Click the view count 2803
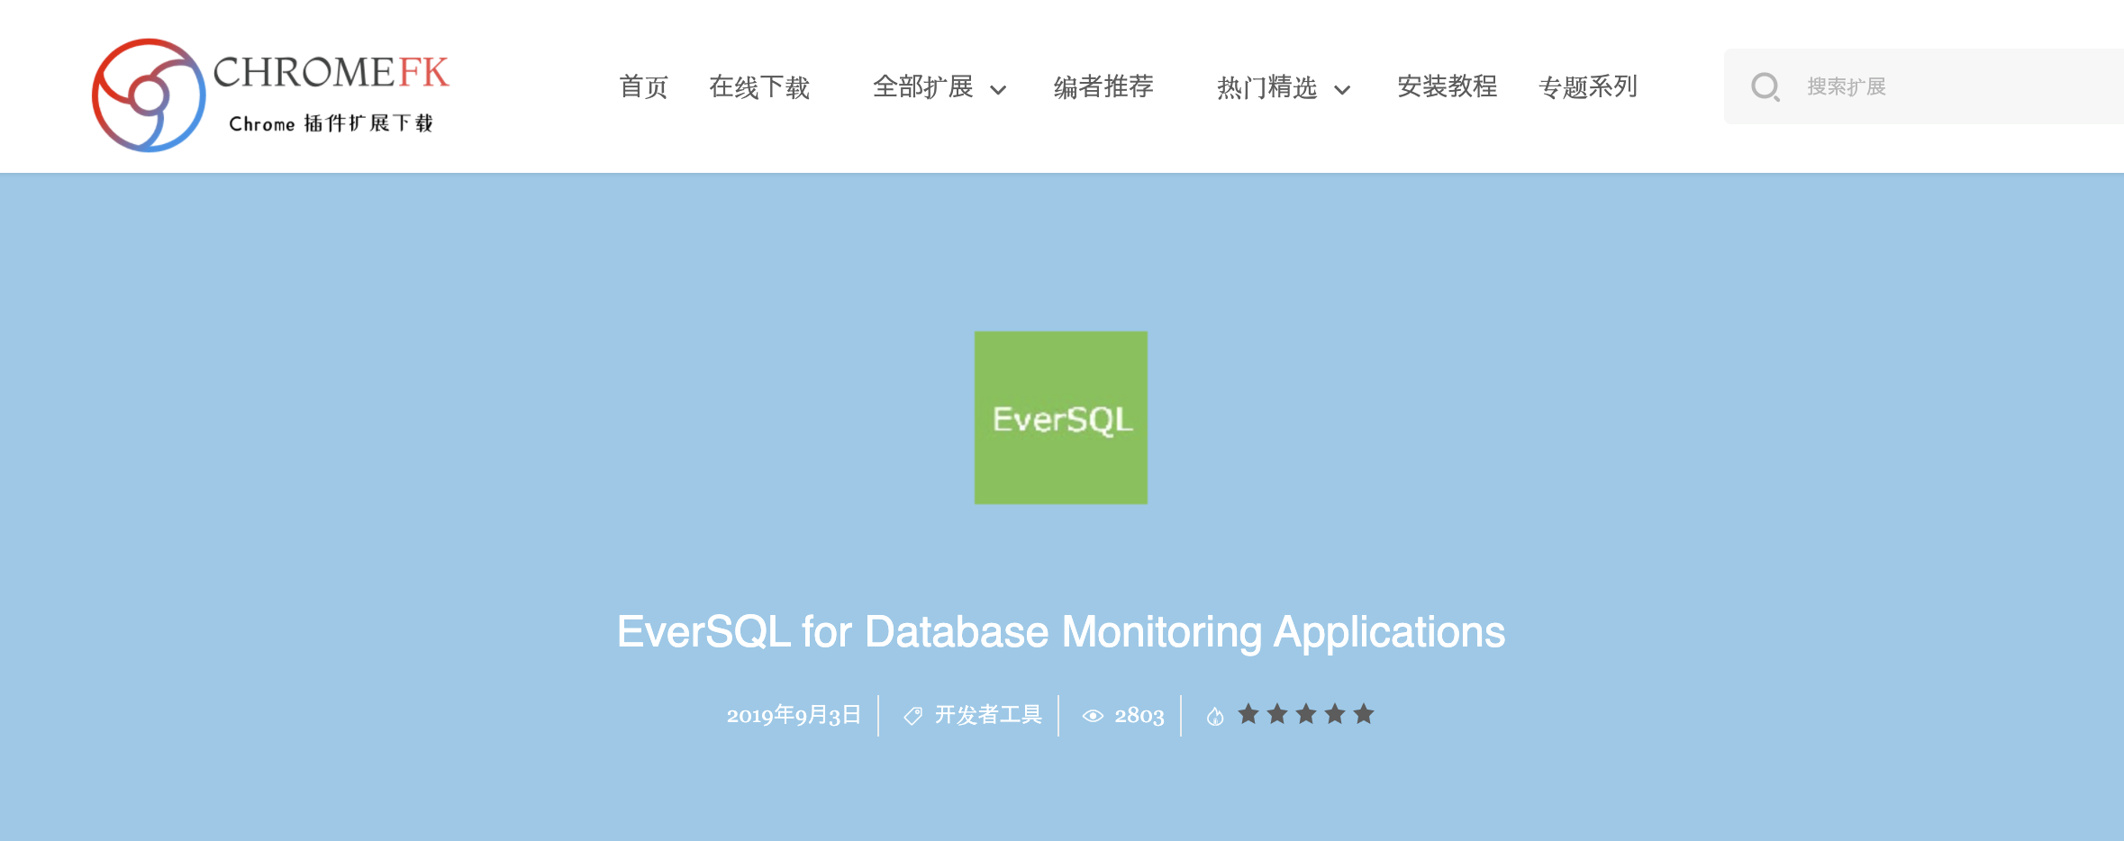 click(x=1139, y=716)
